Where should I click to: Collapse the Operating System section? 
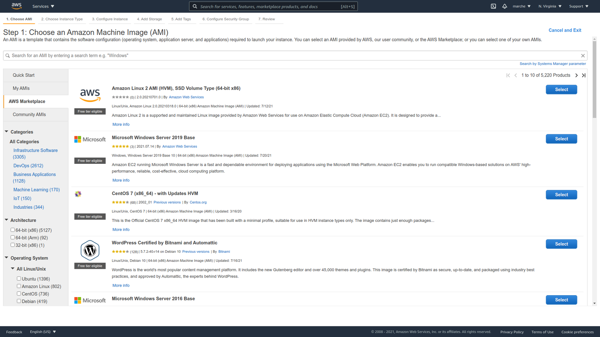[x=7, y=257]
